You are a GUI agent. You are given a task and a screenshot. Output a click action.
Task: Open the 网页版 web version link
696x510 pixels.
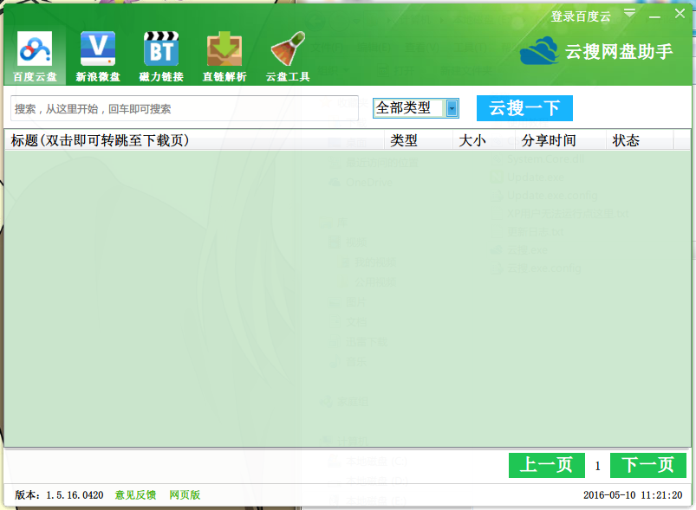(x=185, y=495)
